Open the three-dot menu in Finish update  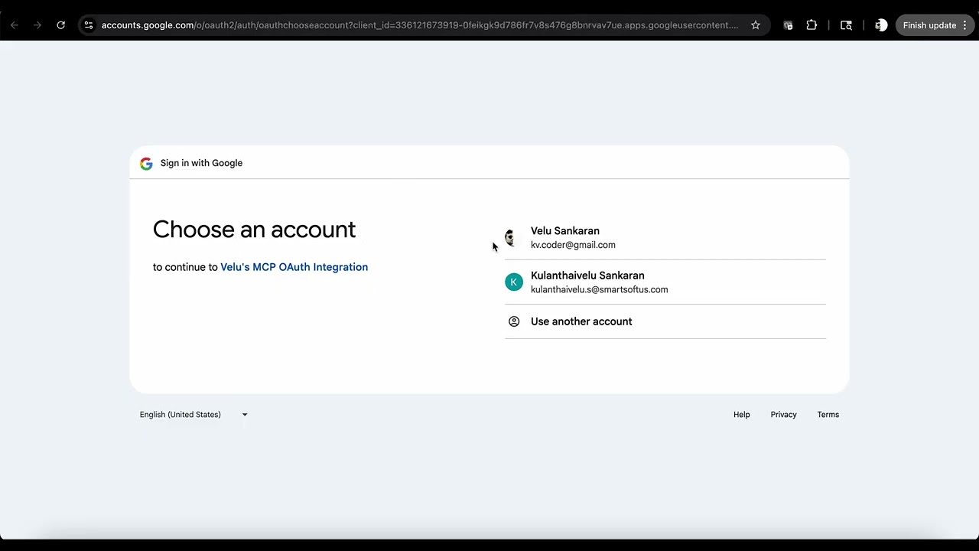click(965, 25)
